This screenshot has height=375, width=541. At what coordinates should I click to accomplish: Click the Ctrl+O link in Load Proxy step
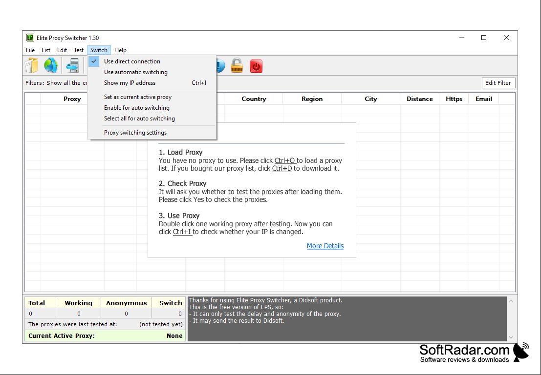point(285,160)
